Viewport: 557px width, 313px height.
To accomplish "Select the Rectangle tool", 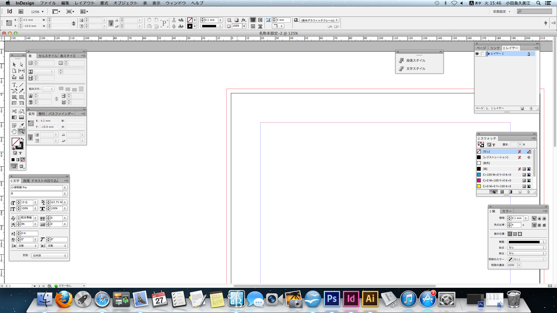I will [x=21, y=97].
